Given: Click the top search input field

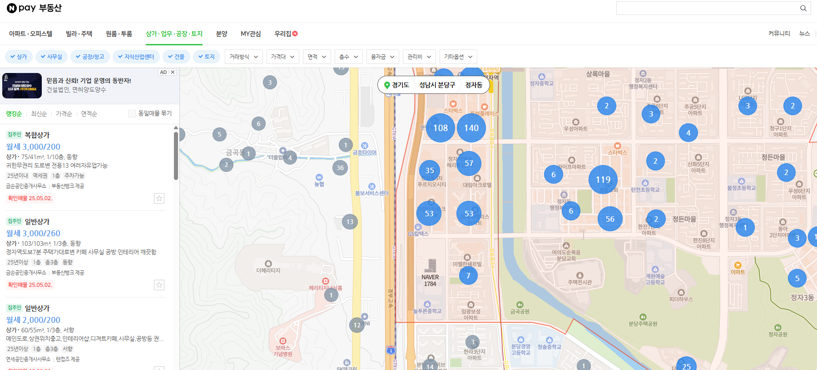Looking at the screenshot, I should point(708,8).
